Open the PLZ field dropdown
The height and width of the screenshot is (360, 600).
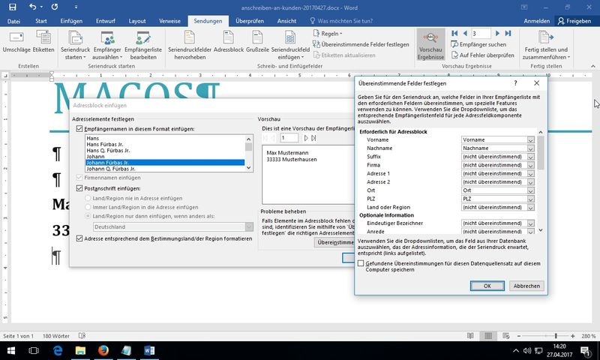point(530,199)
